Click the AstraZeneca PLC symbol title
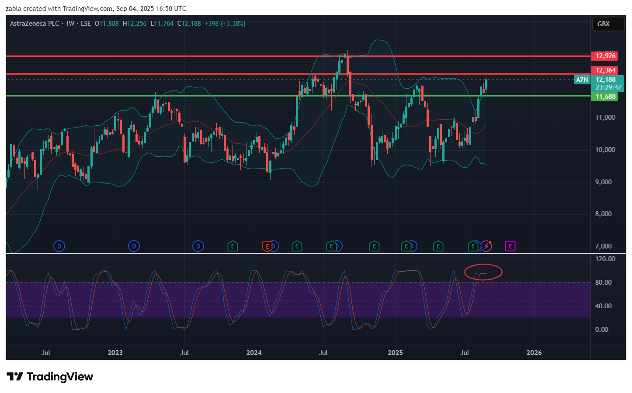Image resolution: width=632 pixels, height=393 pixels. click(x=35, y=24)
